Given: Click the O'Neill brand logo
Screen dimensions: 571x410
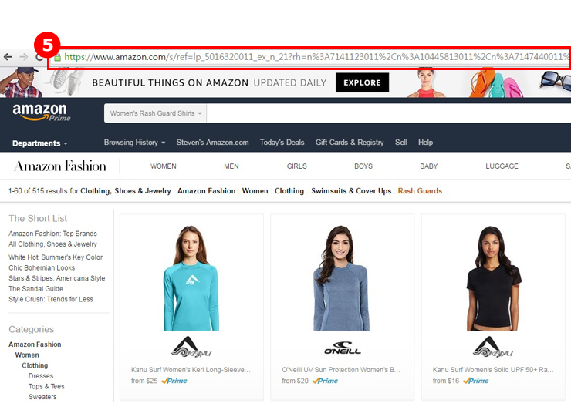Looking at the screenshot, I should pyautogui.click(x=343, y=348).
